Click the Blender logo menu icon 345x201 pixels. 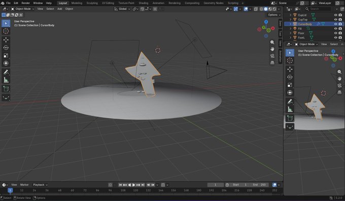3,3
